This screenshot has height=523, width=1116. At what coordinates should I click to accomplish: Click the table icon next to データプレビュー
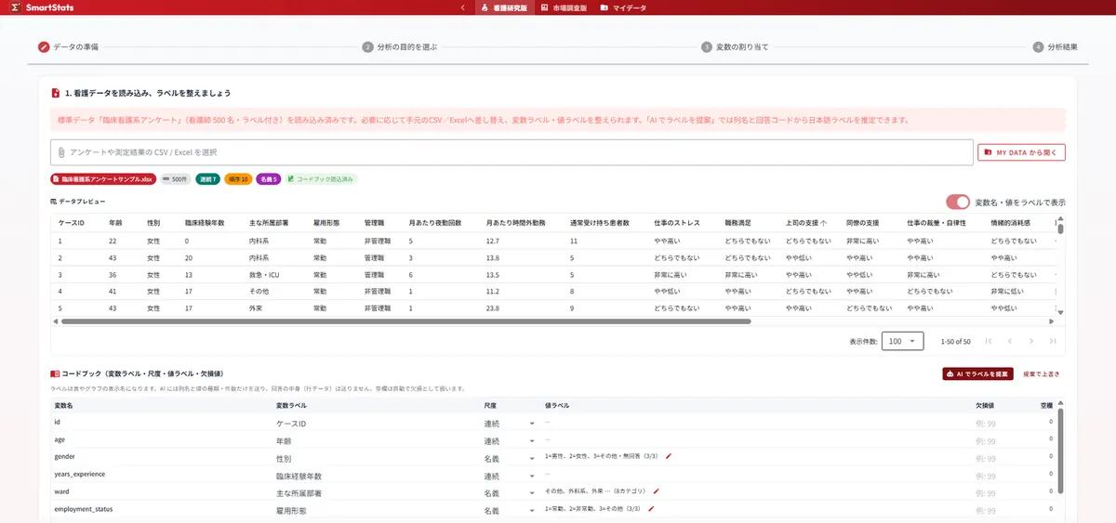[54, 202]
